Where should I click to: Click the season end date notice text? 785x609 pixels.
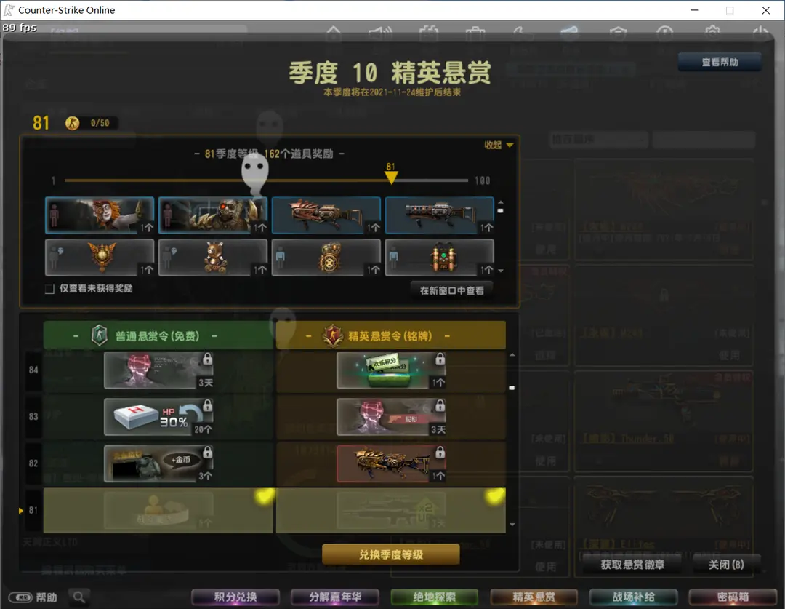pyautogui.click(x=392, y=92)
